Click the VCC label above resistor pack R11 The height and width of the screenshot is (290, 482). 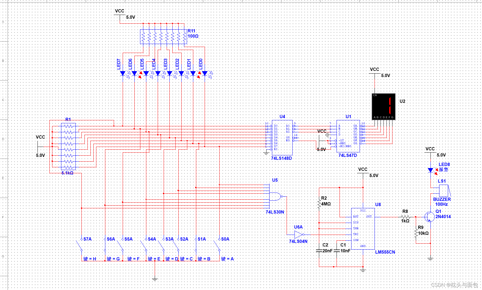click(120, 11)
